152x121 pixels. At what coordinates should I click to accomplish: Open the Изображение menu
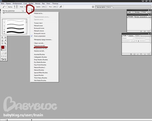coord(17,3)
